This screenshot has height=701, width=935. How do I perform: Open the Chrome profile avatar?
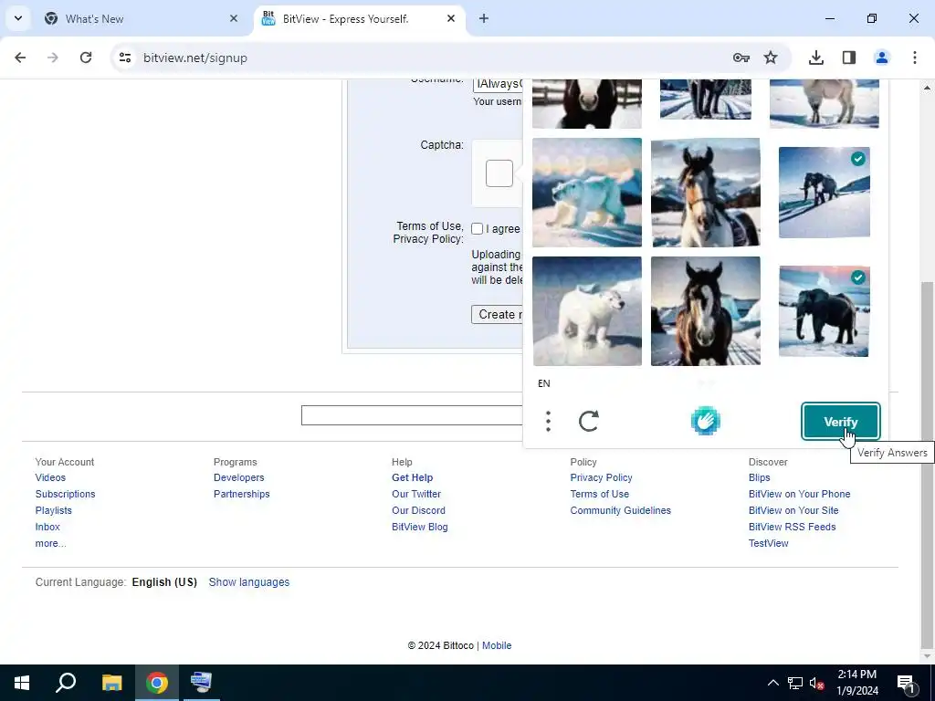882,58
